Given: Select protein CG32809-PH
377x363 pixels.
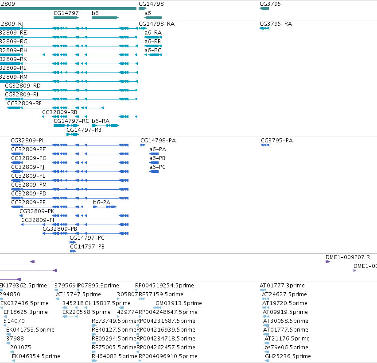Looking at the screenshot, I should coord(75,225).
